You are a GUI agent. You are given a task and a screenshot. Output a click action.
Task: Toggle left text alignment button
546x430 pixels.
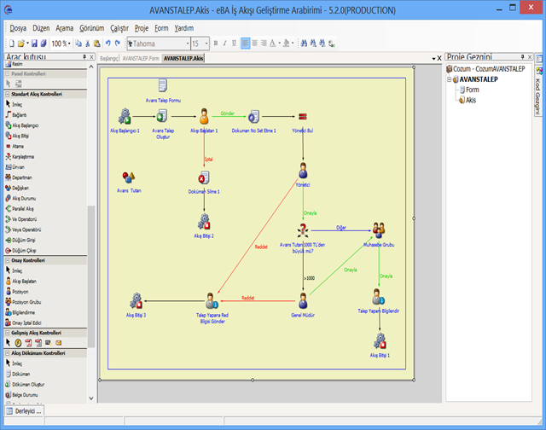(246, 44)
